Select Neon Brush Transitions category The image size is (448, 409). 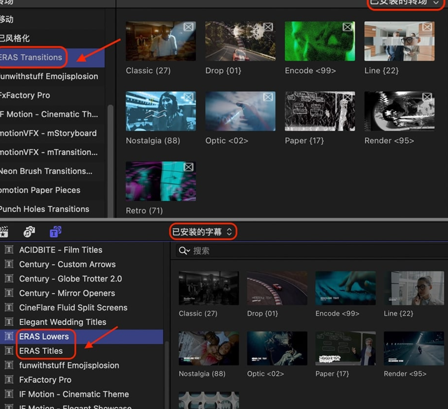[x=52, y=171]
